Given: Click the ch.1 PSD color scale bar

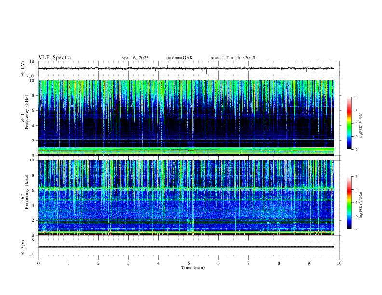Looking at the screenshot, I should (x=349, y=123).
